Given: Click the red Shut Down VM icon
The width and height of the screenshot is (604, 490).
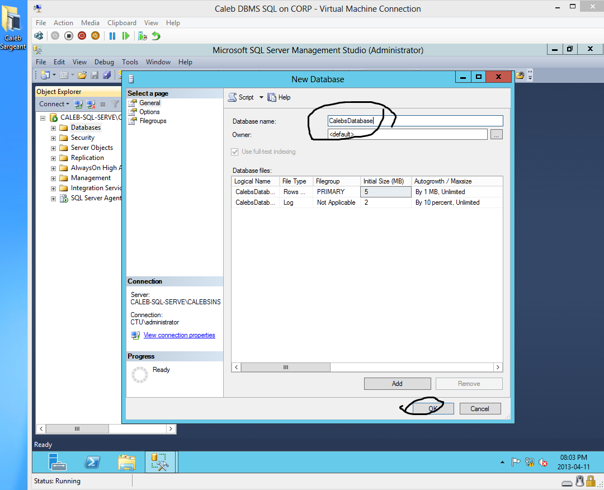Looking at the screenshot, I should click(82, 36).
